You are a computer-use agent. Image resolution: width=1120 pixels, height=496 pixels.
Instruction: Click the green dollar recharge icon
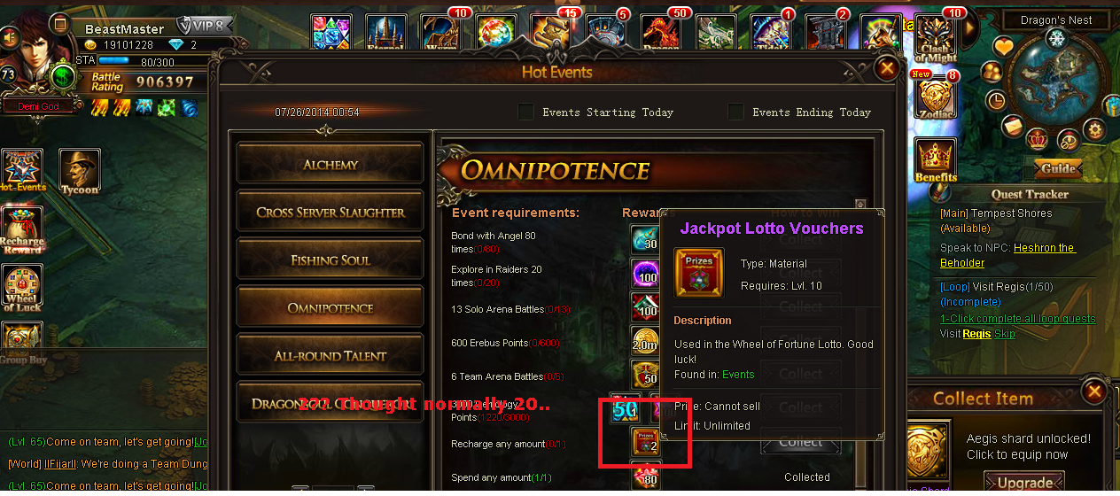pos(63,78)
